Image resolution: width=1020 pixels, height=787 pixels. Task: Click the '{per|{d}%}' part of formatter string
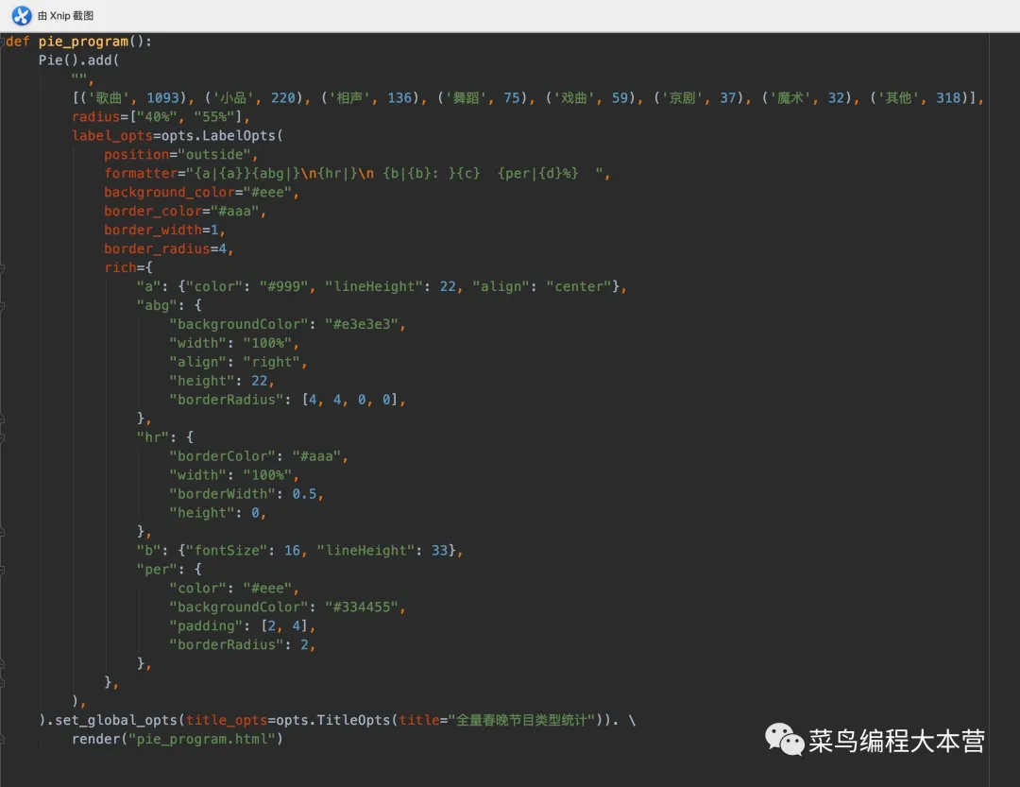(537, 173)
